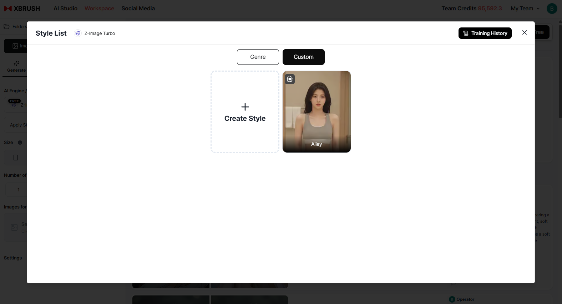This screenshot has width=562, height=304.
Task: Open Training History
Action: [x=485, y=33]
